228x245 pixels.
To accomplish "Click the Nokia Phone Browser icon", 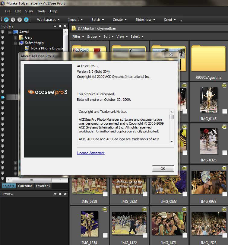I will [27, 48].
